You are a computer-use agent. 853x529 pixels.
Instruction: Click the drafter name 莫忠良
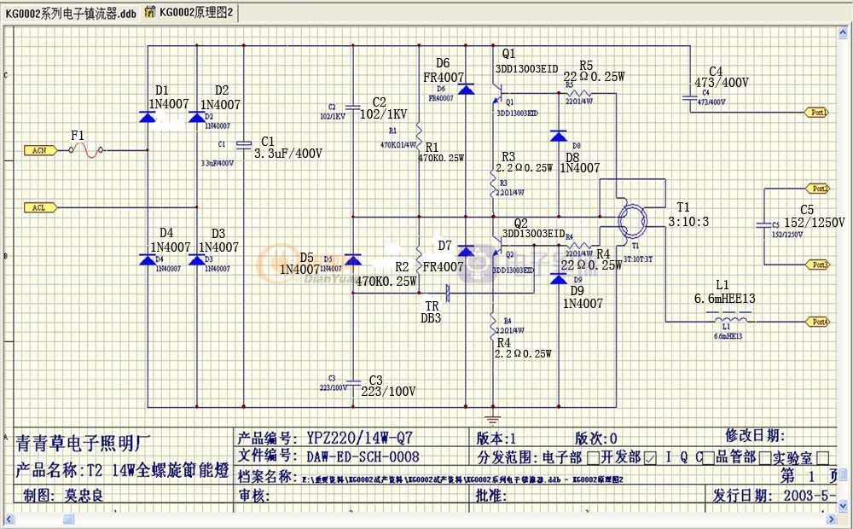pos(84,495)
